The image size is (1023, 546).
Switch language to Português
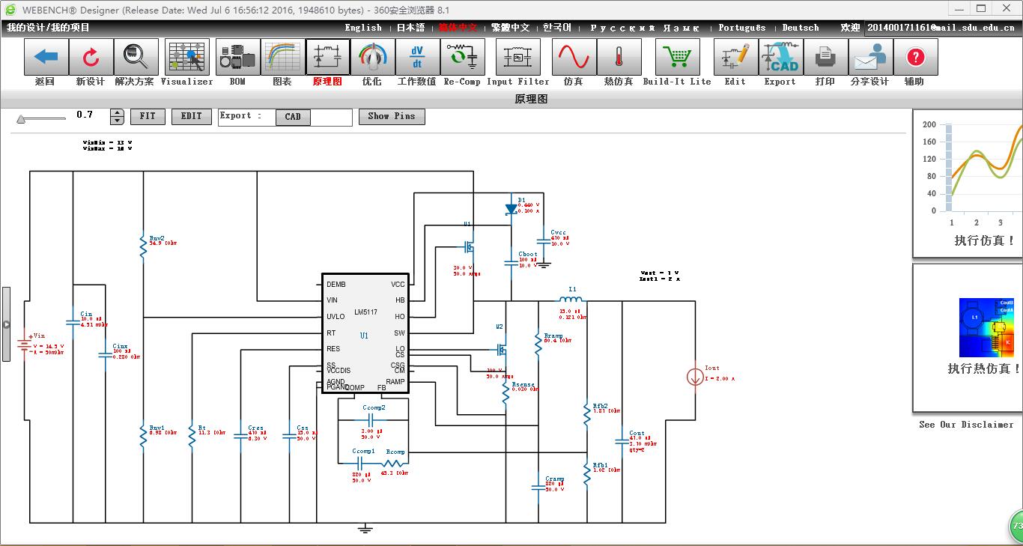[x=742, y=28]
